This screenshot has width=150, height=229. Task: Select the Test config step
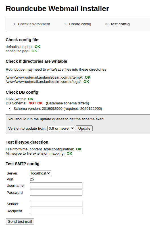[120, 24]
